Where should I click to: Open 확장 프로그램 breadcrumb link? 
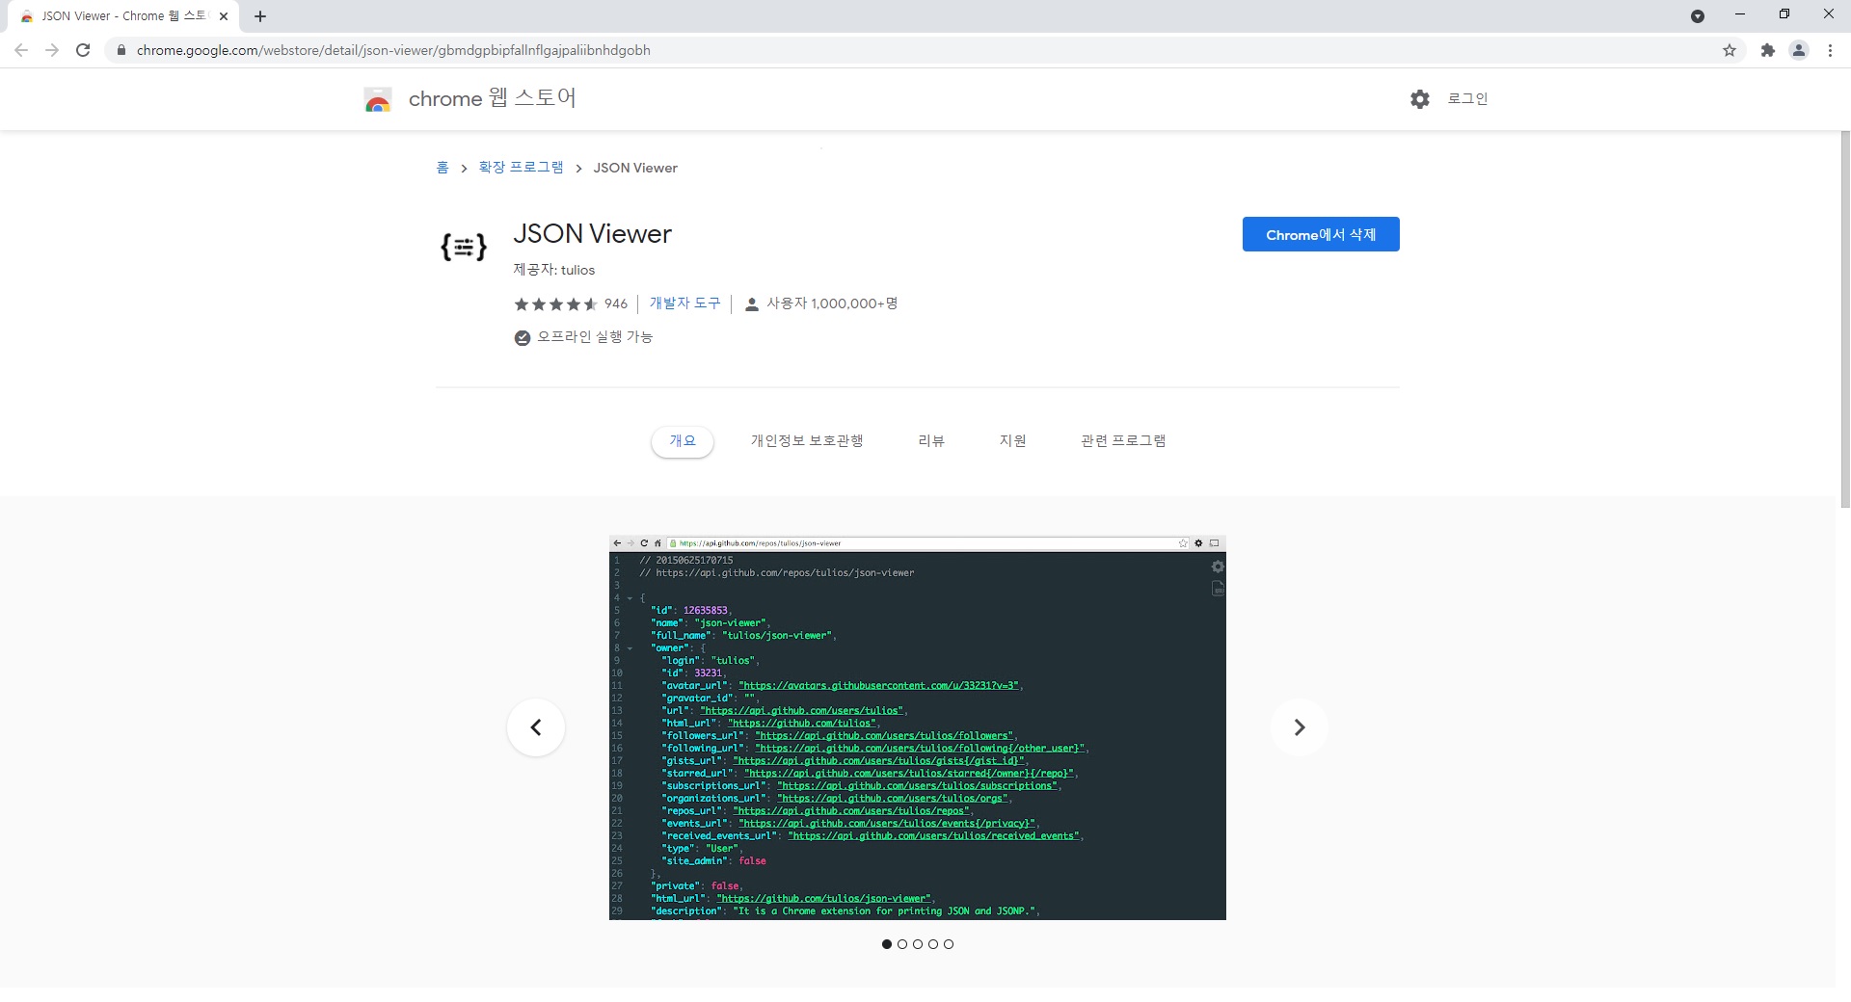(x=522, y=168)
